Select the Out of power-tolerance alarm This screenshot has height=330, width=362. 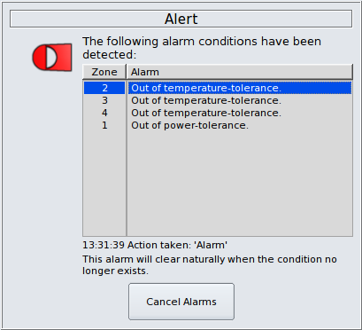[189, 125]
